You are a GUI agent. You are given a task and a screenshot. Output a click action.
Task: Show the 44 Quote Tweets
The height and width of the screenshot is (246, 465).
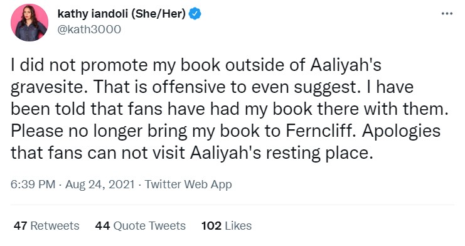141,226
